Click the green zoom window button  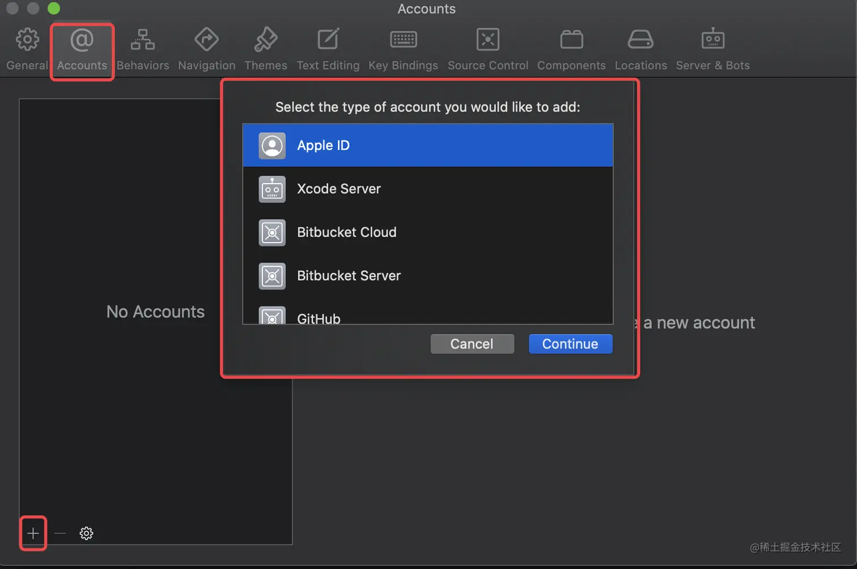click(54, 9)
